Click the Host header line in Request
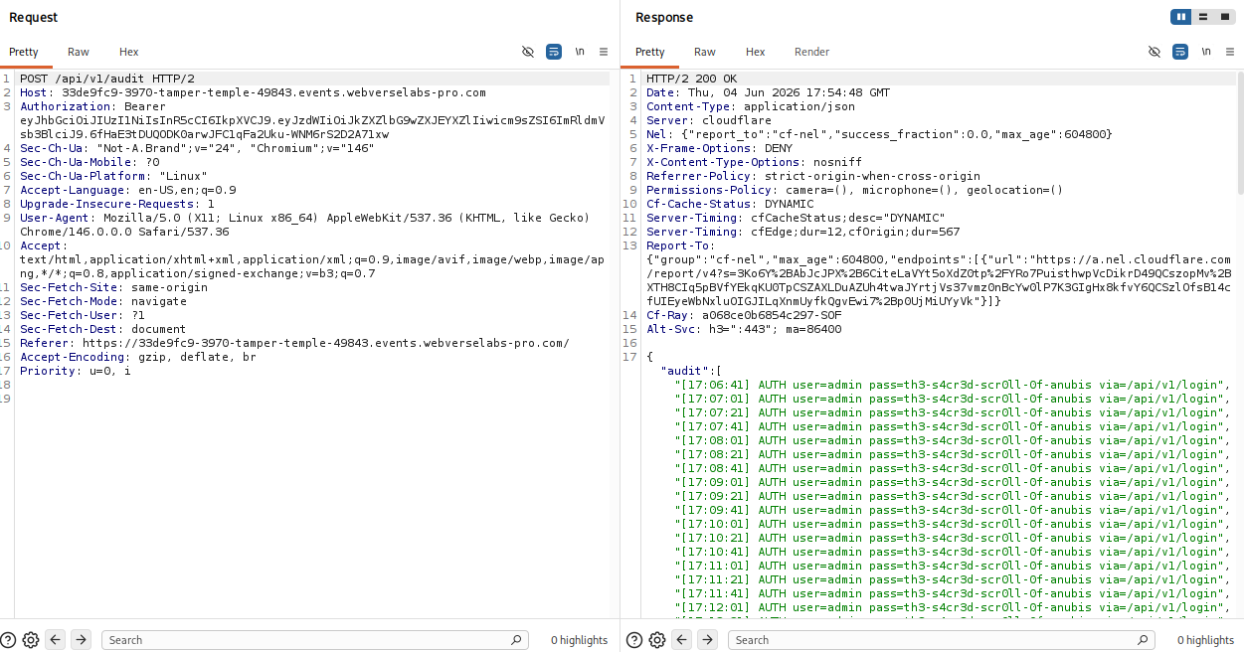The image size is (1244, 652). click(x=253, y=92)
